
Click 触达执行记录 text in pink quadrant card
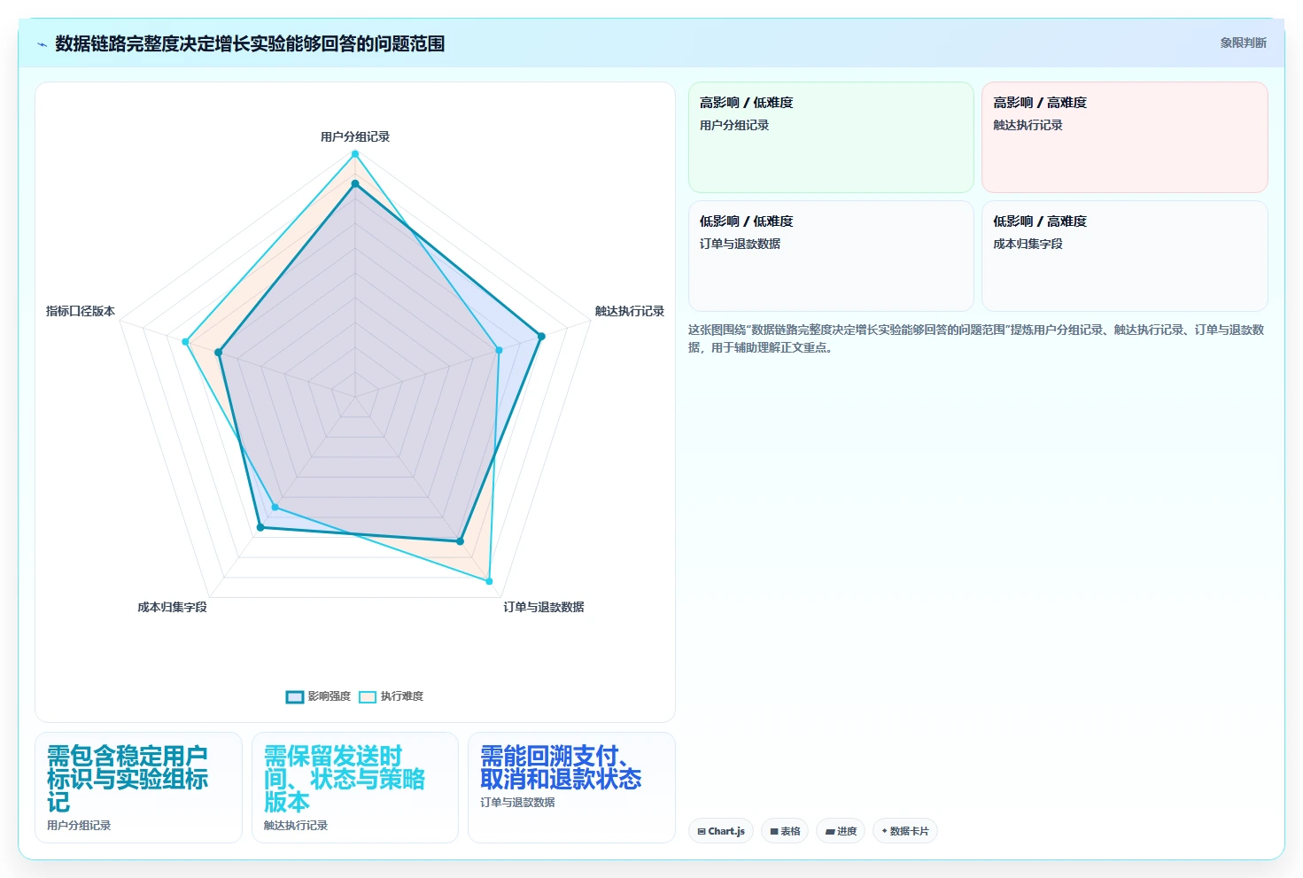(1028, 125)
